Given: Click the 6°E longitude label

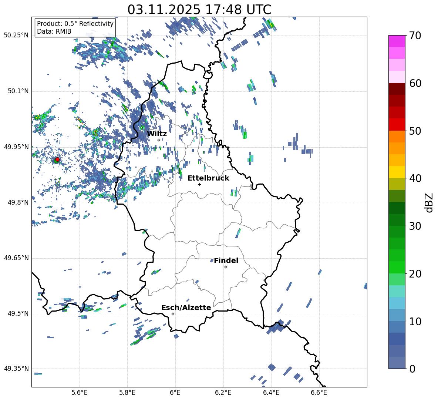Looking at the screenshot, I should (x=175, y=393).
